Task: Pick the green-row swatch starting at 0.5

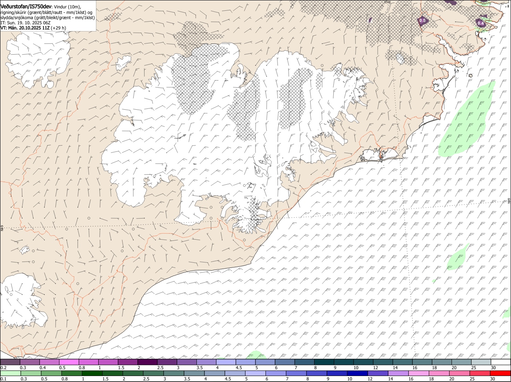Action: [51, 373]
